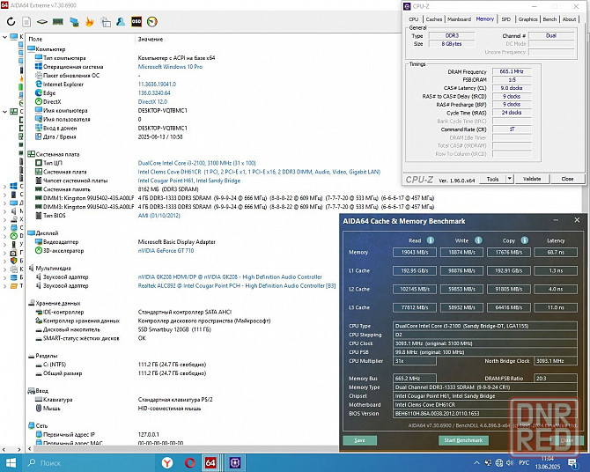Collapse the Computer node in AIDA64 tree
The height and width of the screenshot is (472, 590).
4,37
